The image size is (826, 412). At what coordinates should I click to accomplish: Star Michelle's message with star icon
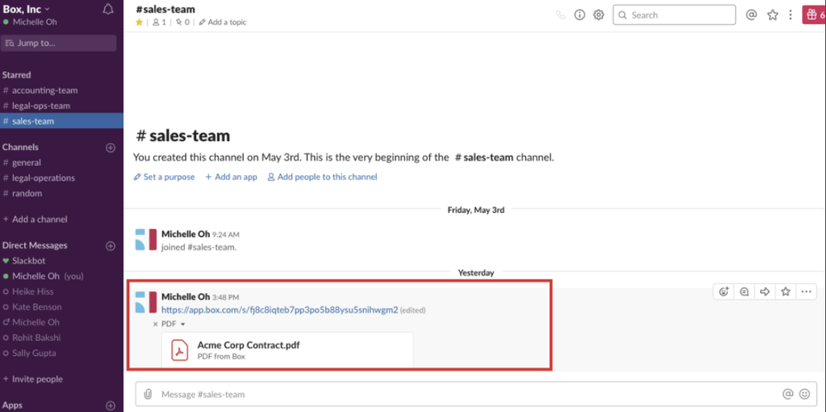point(785,291)
